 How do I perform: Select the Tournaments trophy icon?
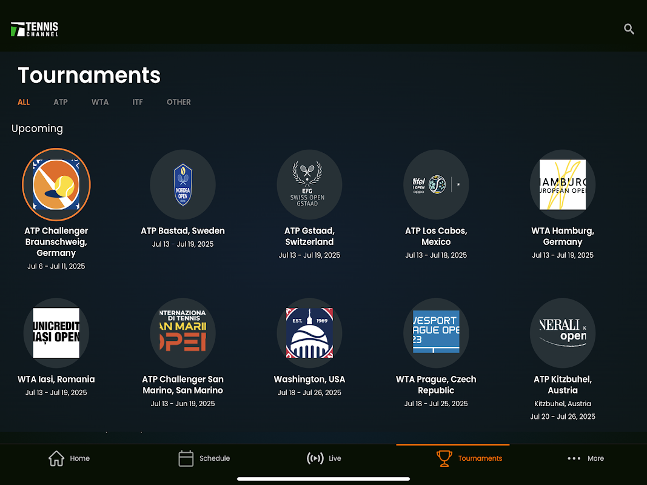click(444, 458)
